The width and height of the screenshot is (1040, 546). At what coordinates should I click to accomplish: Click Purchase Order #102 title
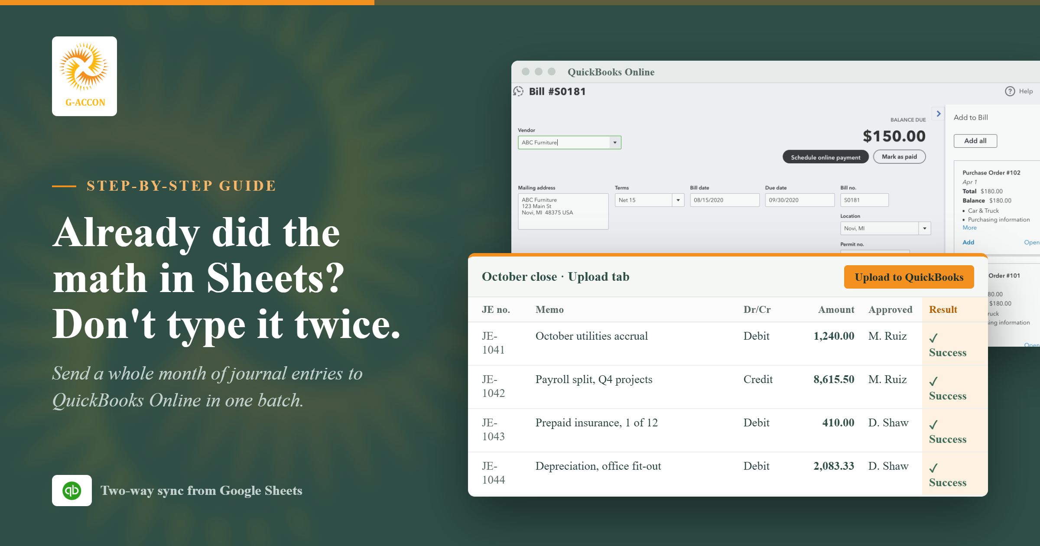click(991, 172)
